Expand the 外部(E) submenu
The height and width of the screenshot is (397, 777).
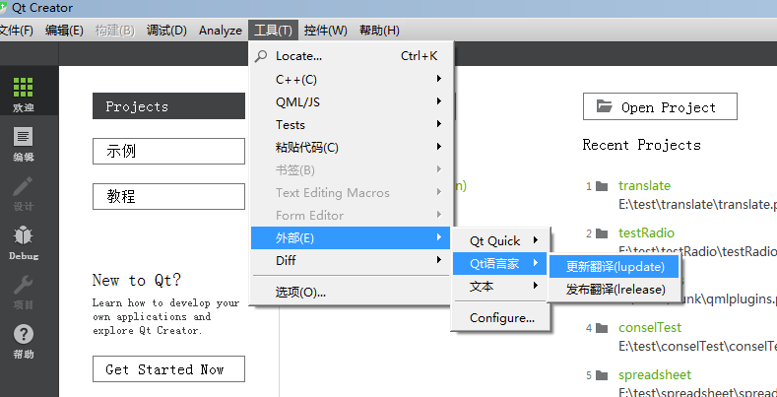click(352, 237)
